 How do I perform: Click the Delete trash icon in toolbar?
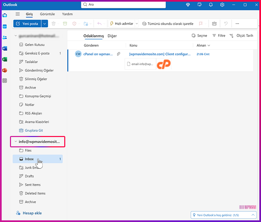pos(53,24)
